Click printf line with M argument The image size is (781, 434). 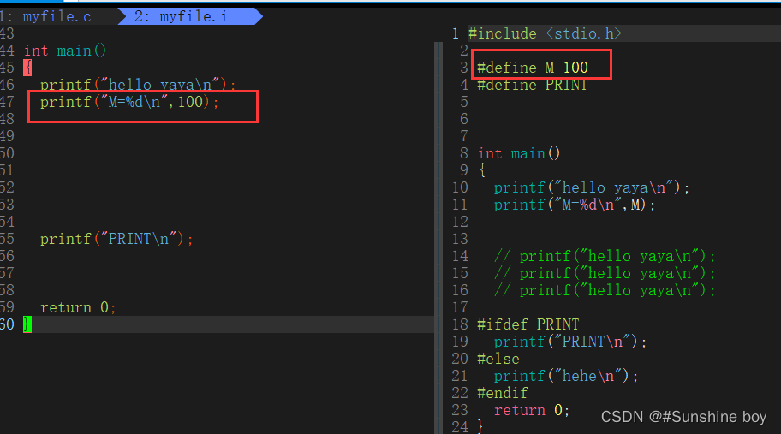[x=575, y=205]
